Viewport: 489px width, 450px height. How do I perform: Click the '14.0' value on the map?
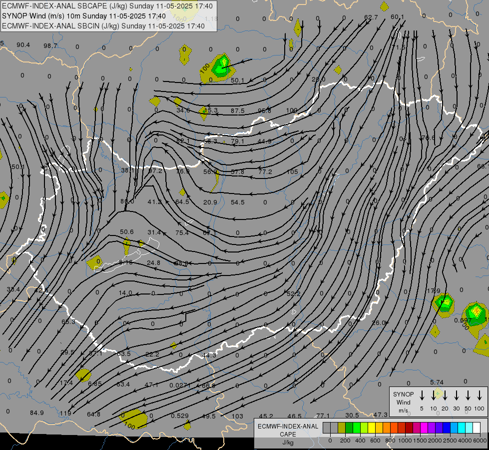(125, 293)
